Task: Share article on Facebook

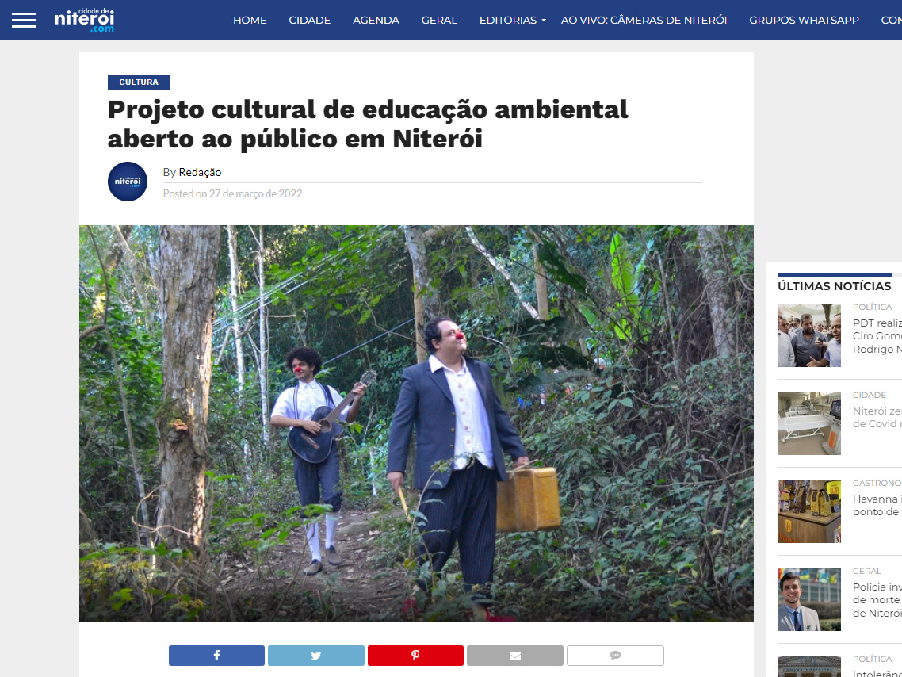Action: coord(216,656)
